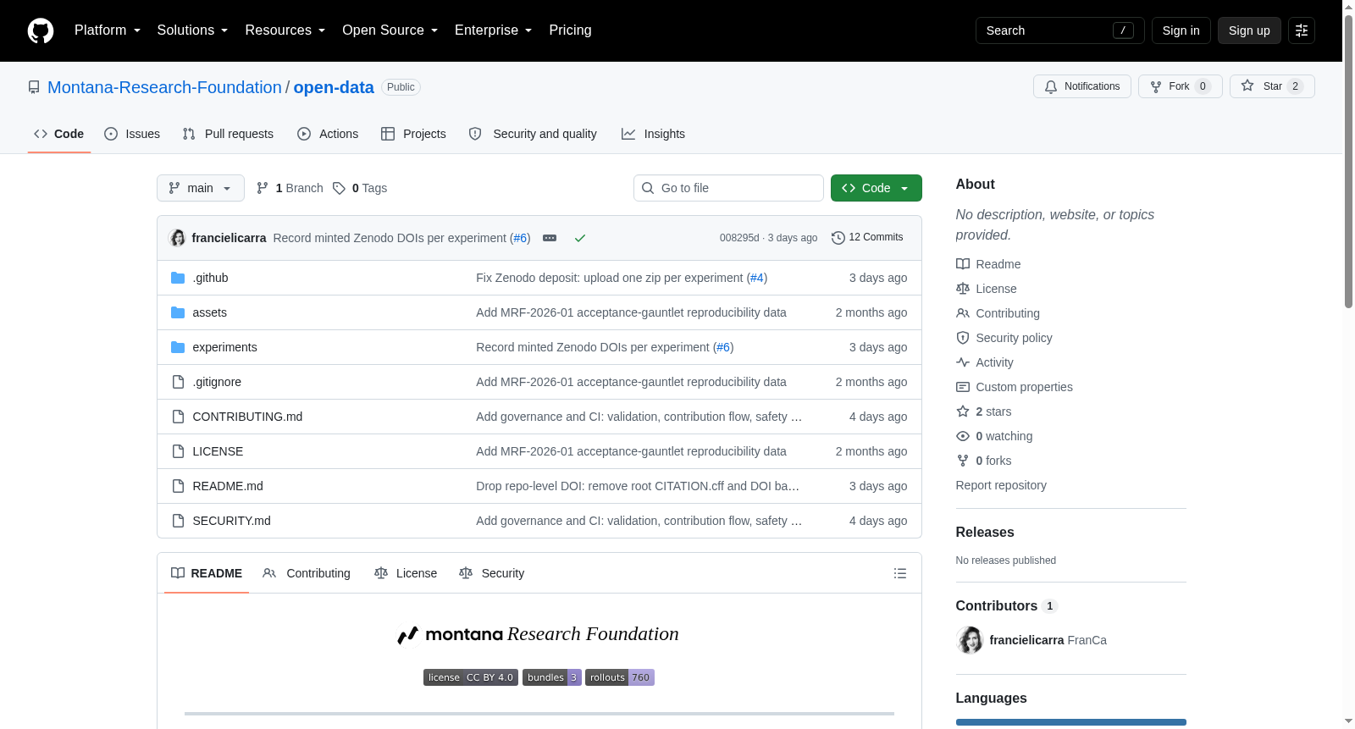Click the bundles 3 badge
Screen dimensions: 1355x729
click(552, 677)
